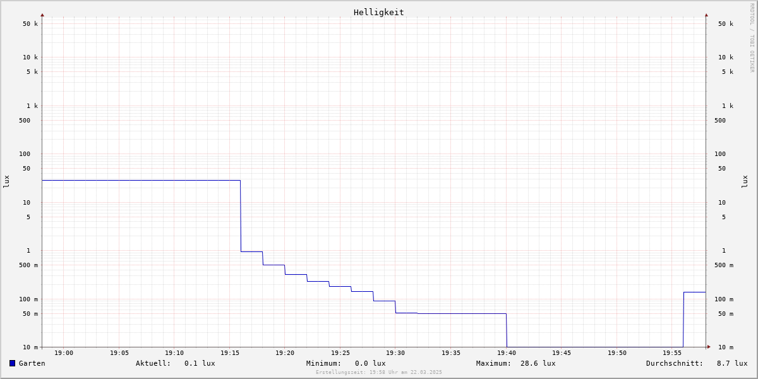
Task: Click "500 m" on the right axis
Action: pyautogui.click(x=724, y=265)
